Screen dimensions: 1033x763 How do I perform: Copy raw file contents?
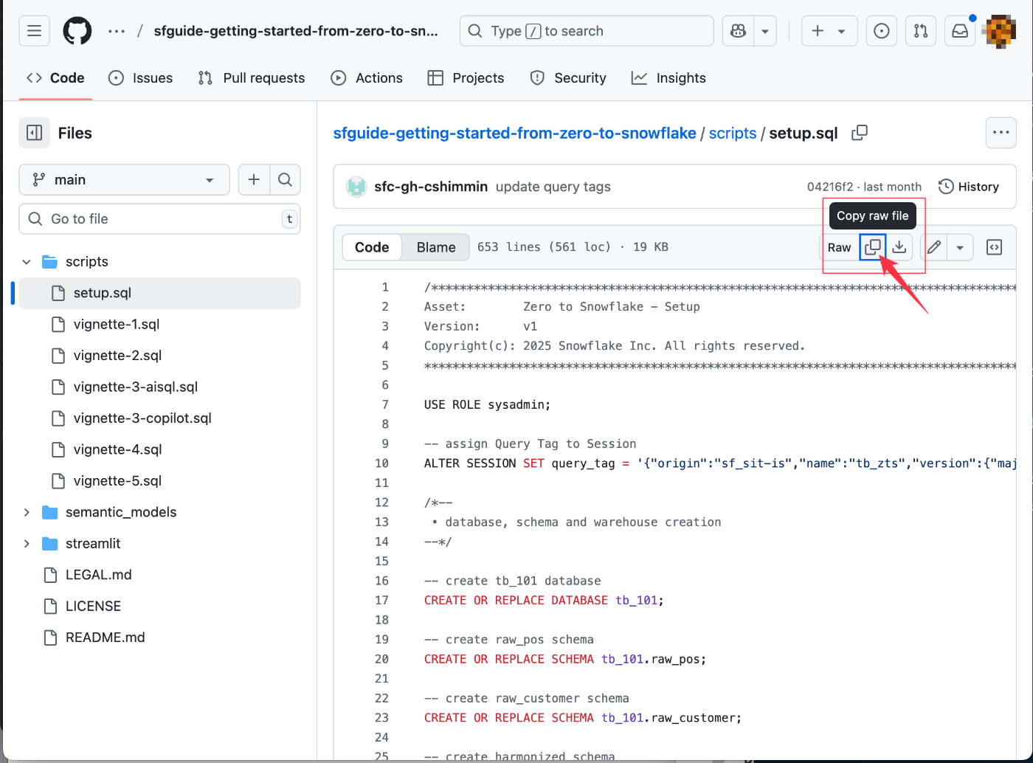click(873, 247)
